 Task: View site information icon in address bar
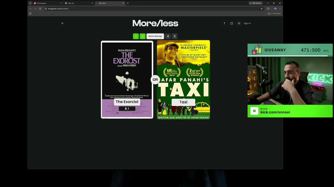[46, 9]
